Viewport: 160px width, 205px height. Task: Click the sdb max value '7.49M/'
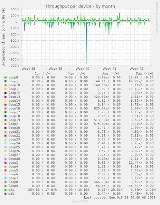[x=136, y=194]
